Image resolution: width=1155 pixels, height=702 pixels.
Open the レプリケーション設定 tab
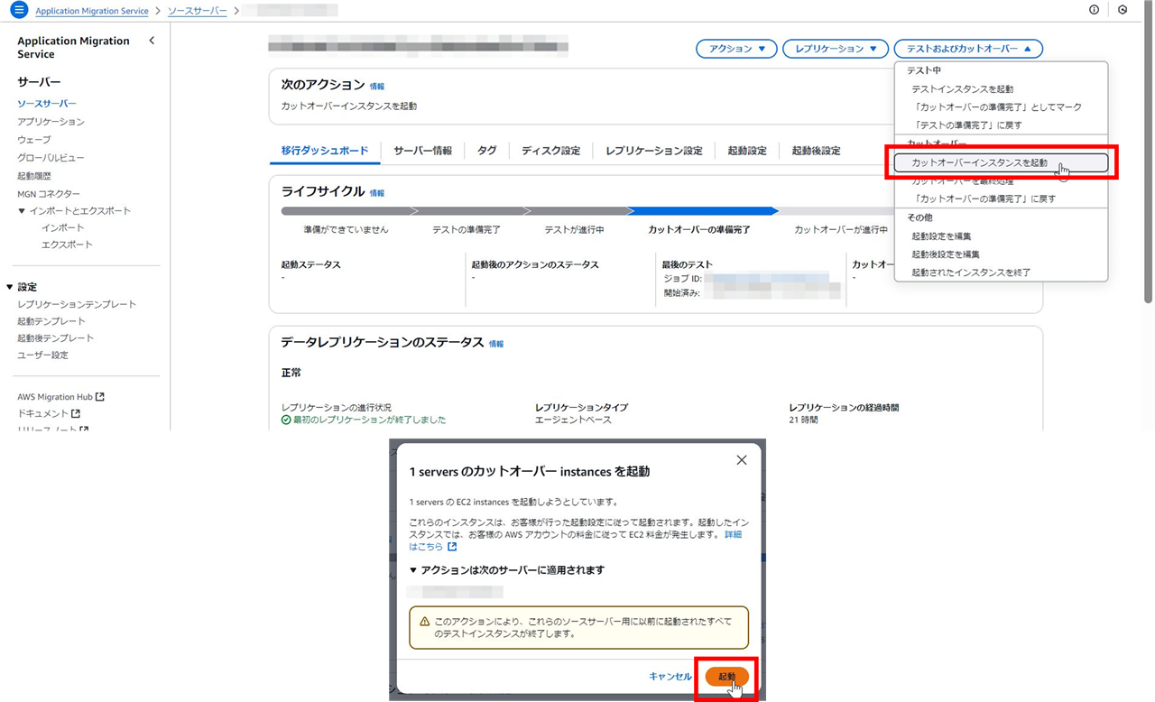click(x=653, y=151)
